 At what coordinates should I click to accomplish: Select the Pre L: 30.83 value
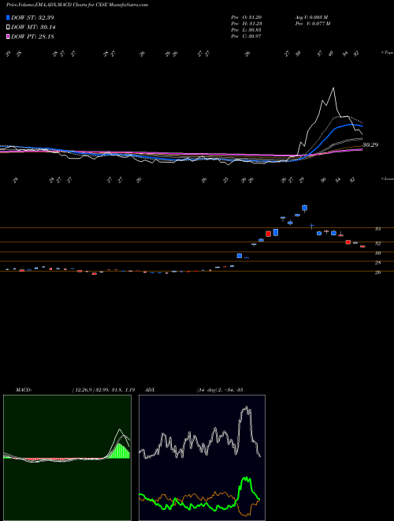point(247,30)
